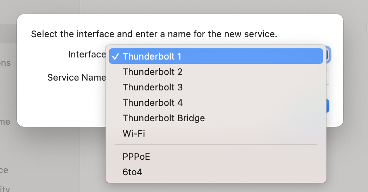
Task: Click the Service Name label
Action: tap(76, 77)
